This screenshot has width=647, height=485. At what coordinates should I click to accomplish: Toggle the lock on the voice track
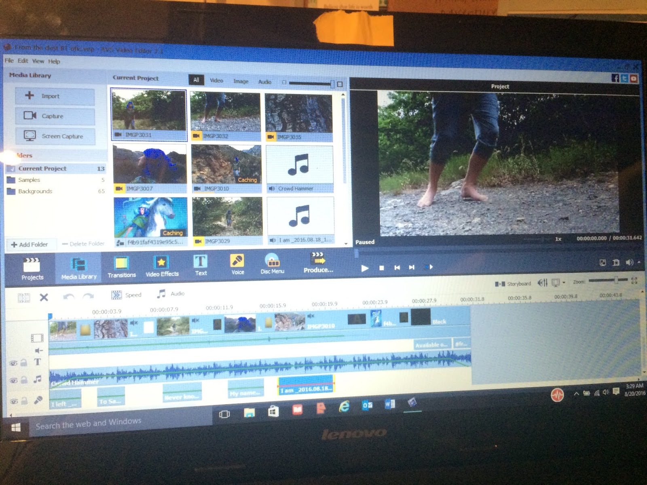(25, 401)
